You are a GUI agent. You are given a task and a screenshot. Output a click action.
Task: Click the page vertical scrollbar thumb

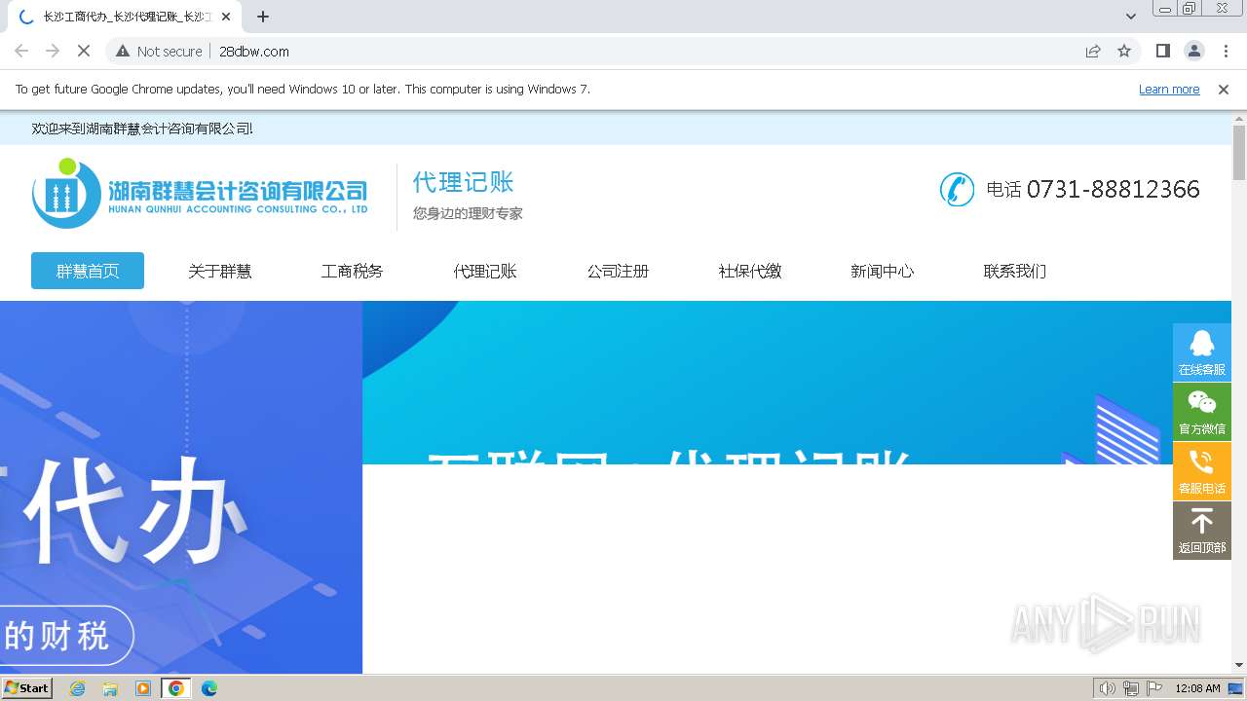(x=1239, y=153)
